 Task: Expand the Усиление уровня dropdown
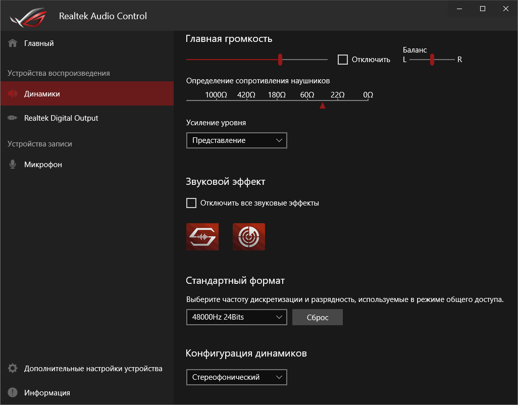point(236,140)
